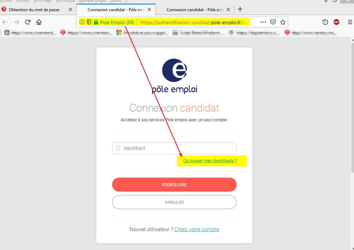The height and width of the screenshot is (250, 354).
Task: Click the back navigation arrow
Action: (x=5, y=22)
